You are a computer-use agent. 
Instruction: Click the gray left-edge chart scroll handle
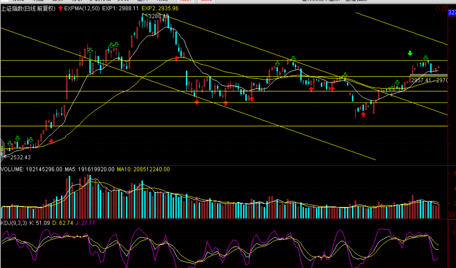coord(2,149)
